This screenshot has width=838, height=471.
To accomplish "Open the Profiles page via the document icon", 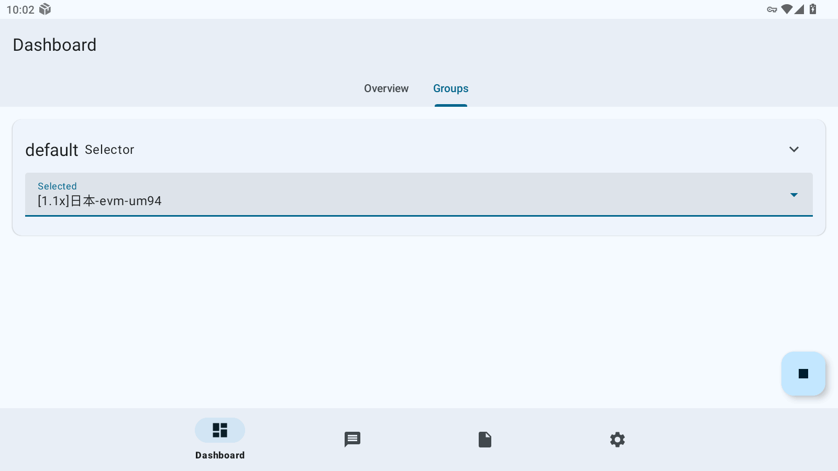I will click(x=485, y=439).
